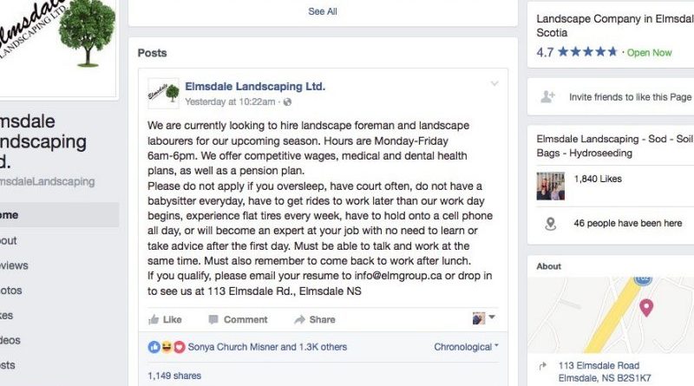Click 'Invite friends to like this Page'
Image resolution: width=694 pixels, height=386 pixels.
tap(630, 97)
